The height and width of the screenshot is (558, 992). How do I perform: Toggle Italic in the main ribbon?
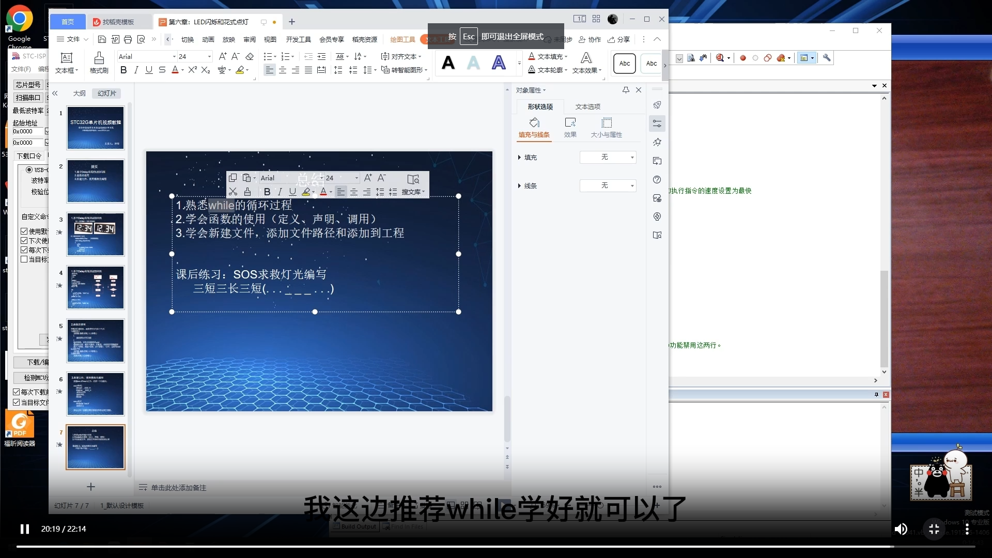[x=136, y=70]
